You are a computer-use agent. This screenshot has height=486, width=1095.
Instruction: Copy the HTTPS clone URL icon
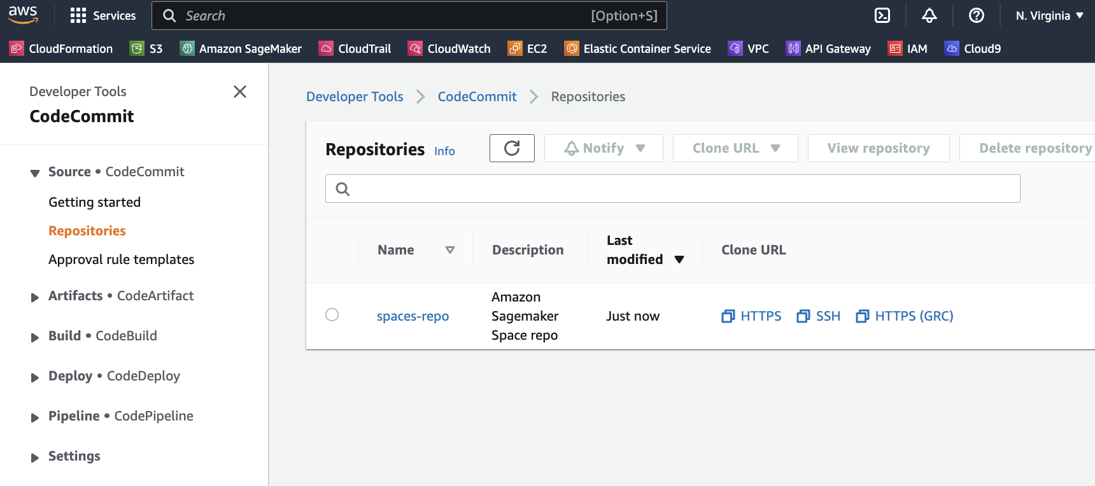[728, 316]
